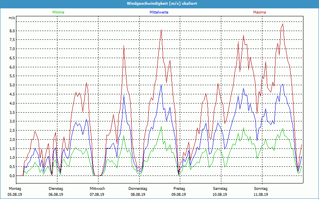Click the red Maxima peak on Donnerstag
Viewport: 319px width, 199px height.
[x=161, y=30]
